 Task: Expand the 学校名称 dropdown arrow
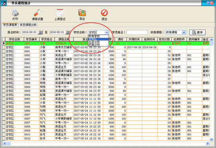pyautogui.click(x=106, y=32)
